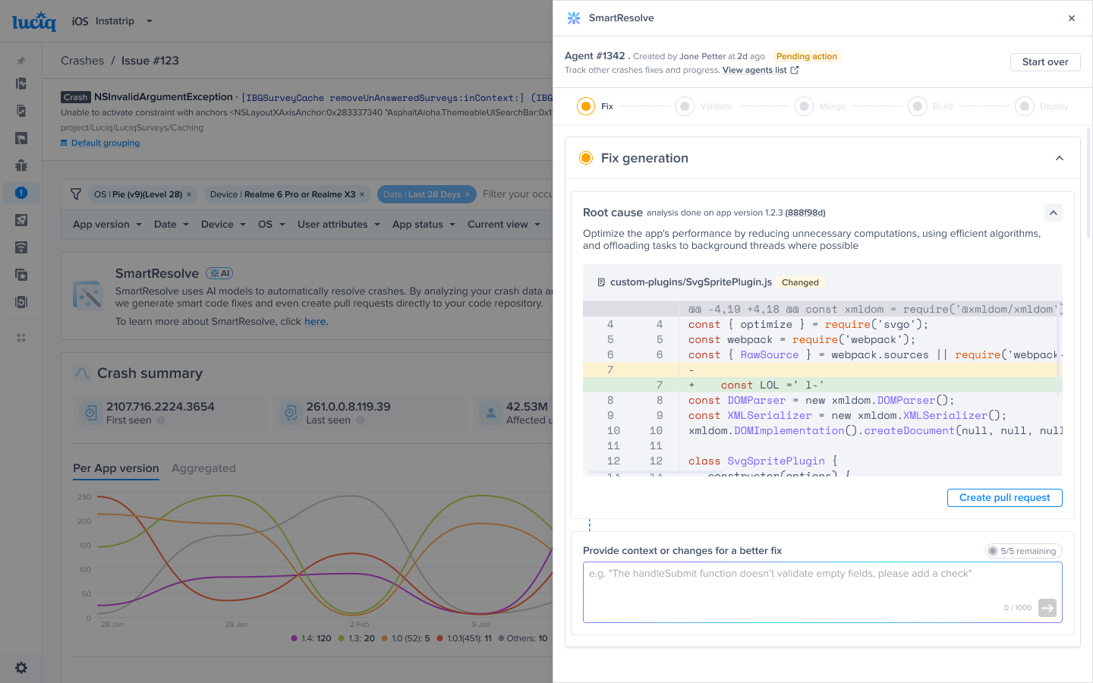The width and height of the screenshot is (1093, 683).
Task: Click the external link icon next to View agents list
Action: [795, 70]
